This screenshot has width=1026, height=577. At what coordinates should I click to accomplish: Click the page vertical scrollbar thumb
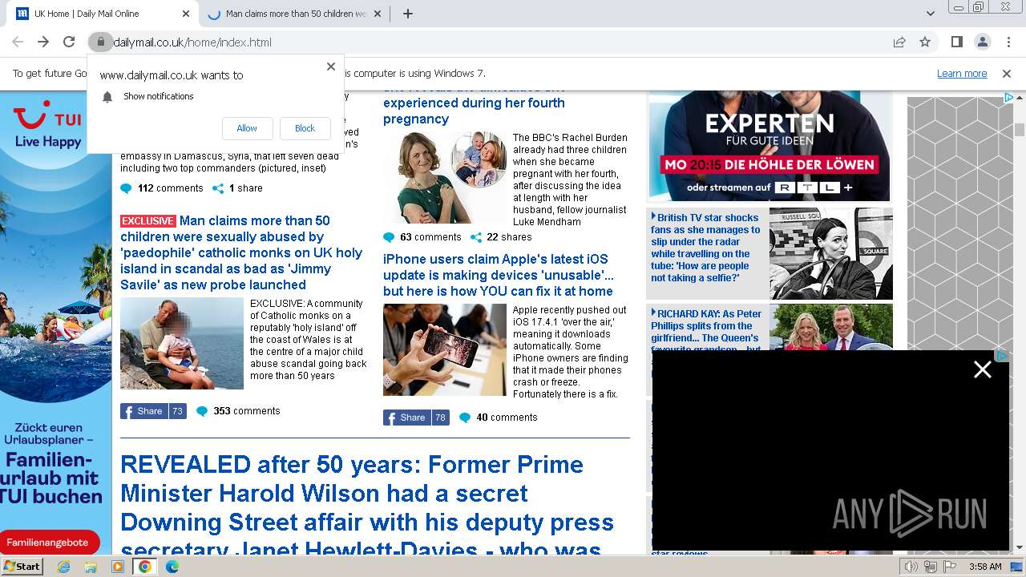(x=1020, y=130)
